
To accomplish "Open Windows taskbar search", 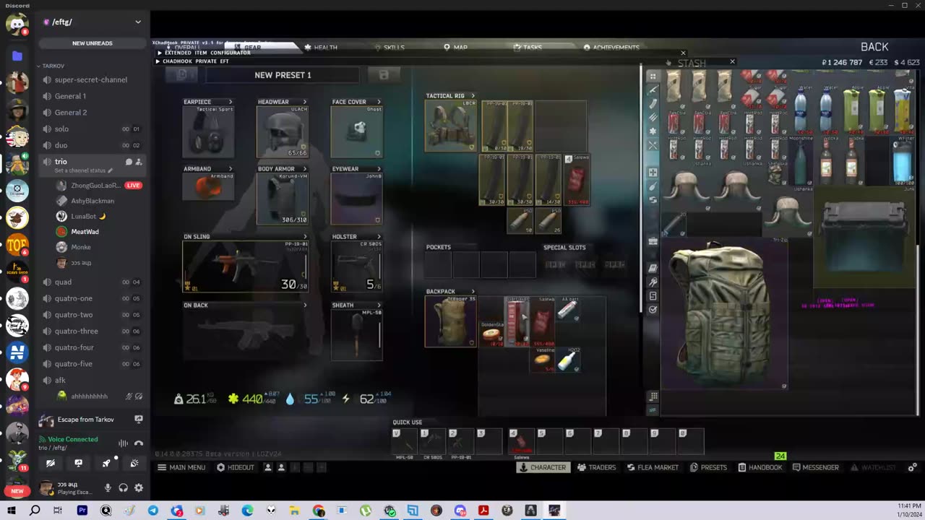I will click(35, 511).
